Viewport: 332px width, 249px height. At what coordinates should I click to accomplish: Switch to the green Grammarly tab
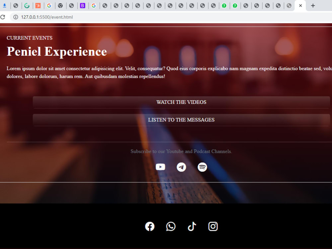click(x=27, y=6)
